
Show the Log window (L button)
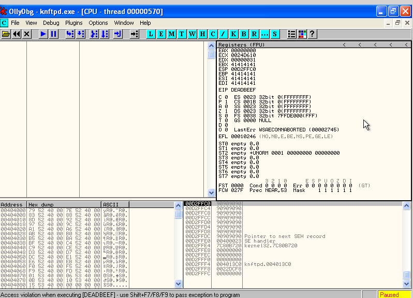(151, 34)
